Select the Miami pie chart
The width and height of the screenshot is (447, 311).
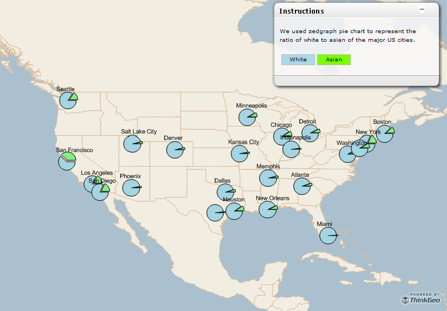point(329,236)
